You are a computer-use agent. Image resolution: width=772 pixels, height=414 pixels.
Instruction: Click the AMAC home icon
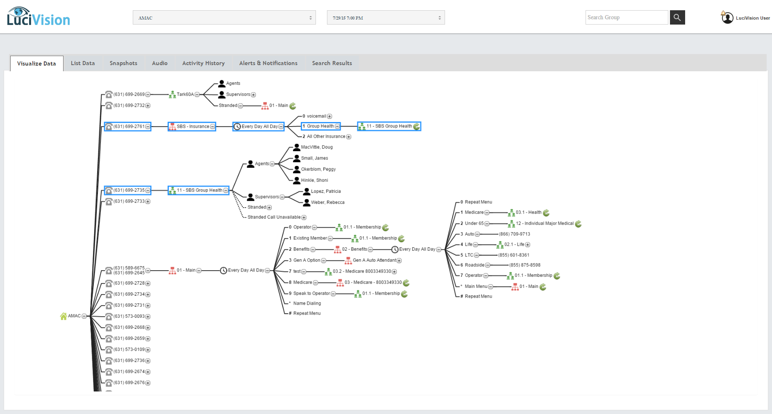[x=64, y=316]
